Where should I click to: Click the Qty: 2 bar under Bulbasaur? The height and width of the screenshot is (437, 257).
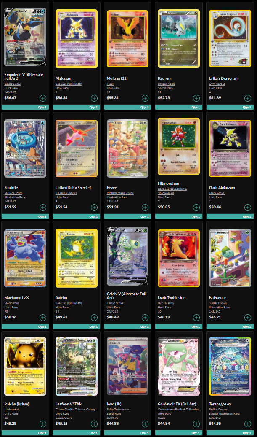pyautogui.click(x=230, y=326)
